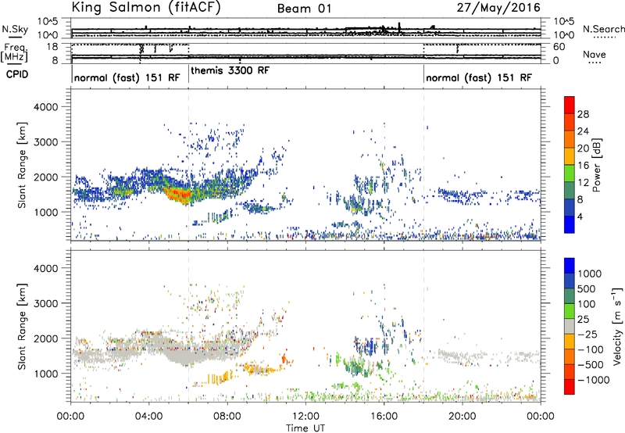Click the 'King Salmon (fitACF)' title
Viewport: 625px width, 433px height.
[x=146, y=7]
